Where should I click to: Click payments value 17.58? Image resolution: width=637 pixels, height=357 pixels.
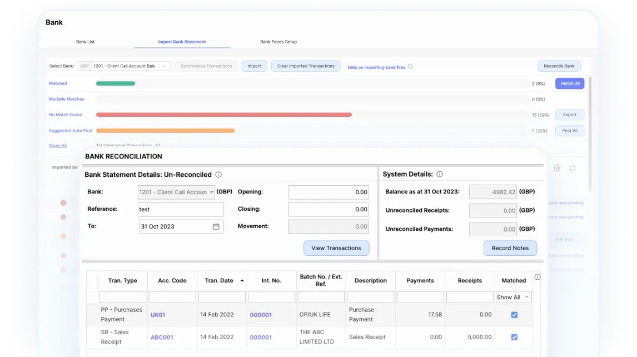(435, 314)
